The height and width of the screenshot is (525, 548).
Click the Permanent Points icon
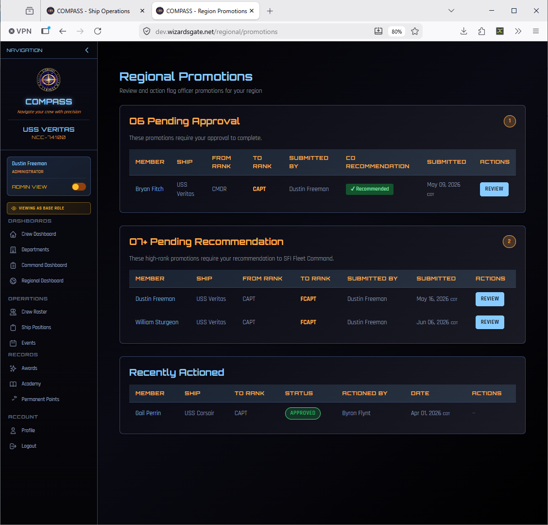point(14,399)
